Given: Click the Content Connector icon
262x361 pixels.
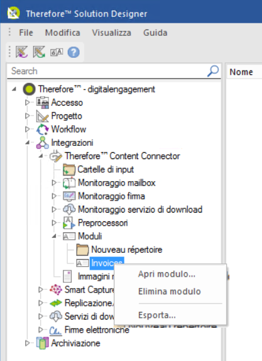Looking at the screenshot, I should click(x=56, y=156).
